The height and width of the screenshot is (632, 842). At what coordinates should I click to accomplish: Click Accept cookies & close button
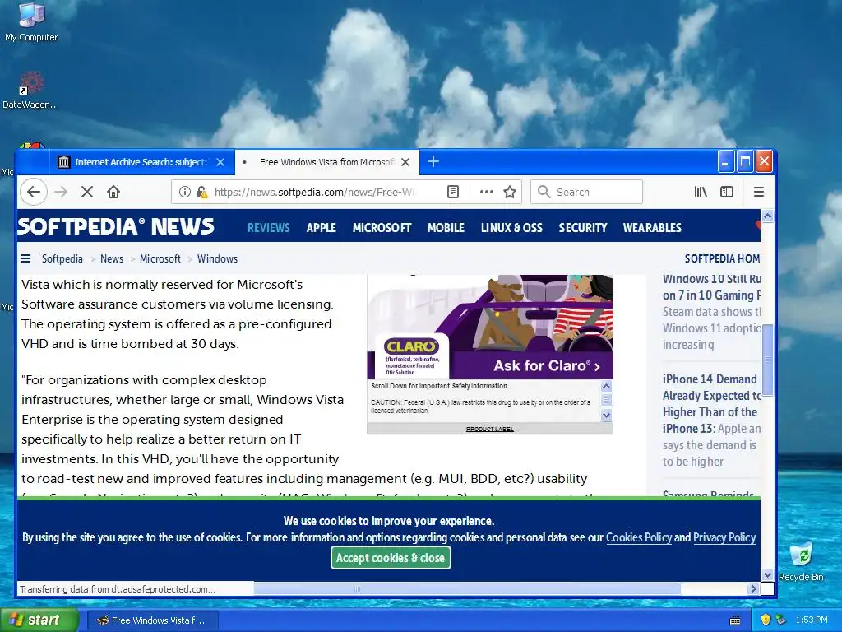click(391, 558)
